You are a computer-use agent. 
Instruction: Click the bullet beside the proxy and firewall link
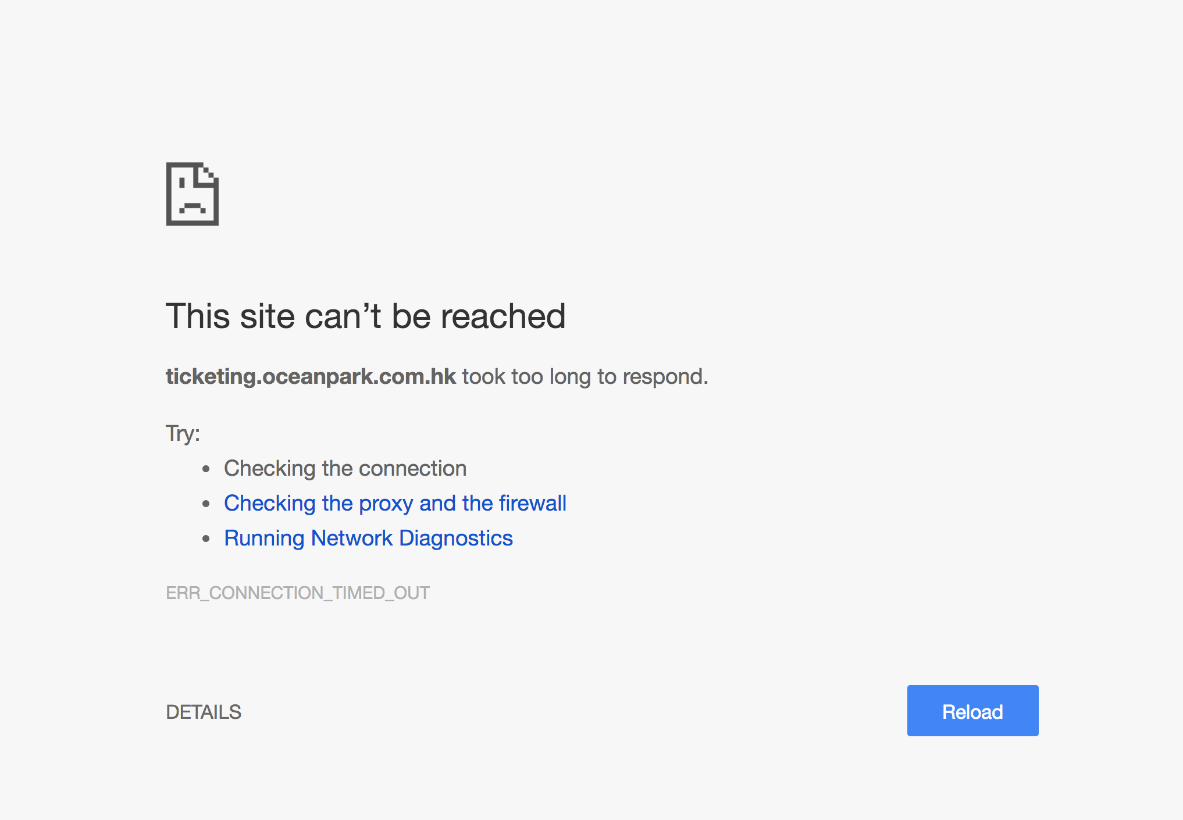pyautogui.click(x=206, y=504)
